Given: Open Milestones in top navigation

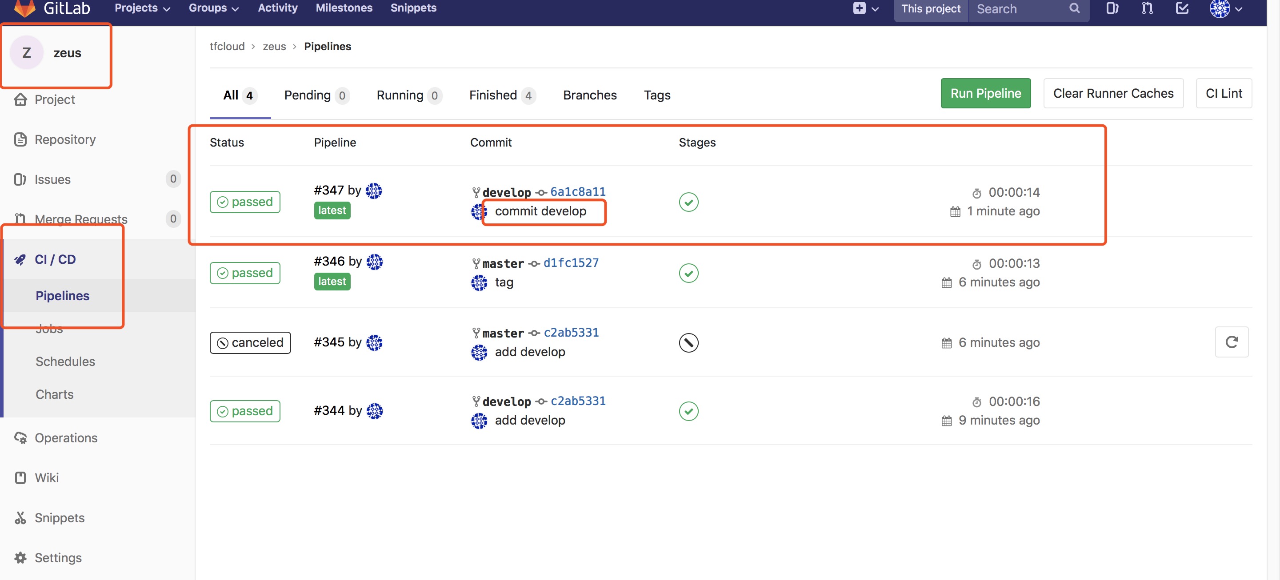Looking at the screenshot, I should tap(344, 8).
